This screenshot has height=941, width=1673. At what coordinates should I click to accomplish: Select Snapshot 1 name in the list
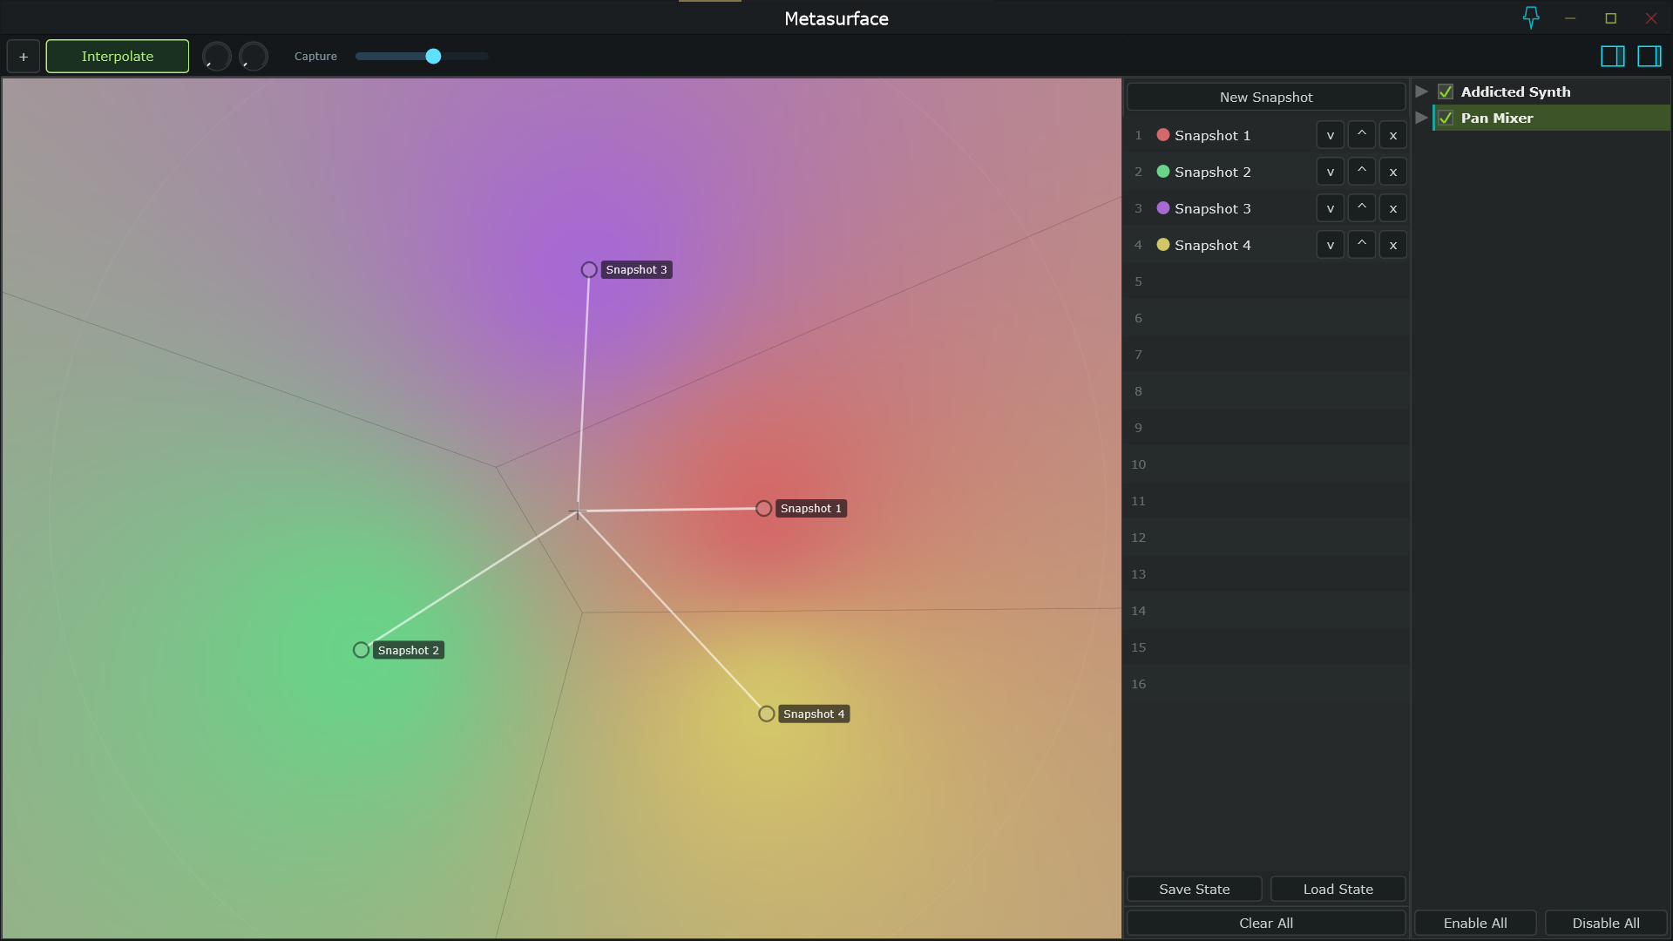tap(1213, 136)
